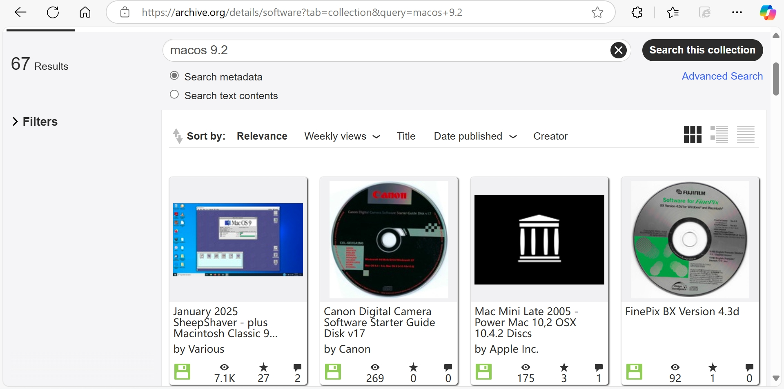Open January 2025 SheepShaver item title

pyautogui.click(x=225, y=322)
